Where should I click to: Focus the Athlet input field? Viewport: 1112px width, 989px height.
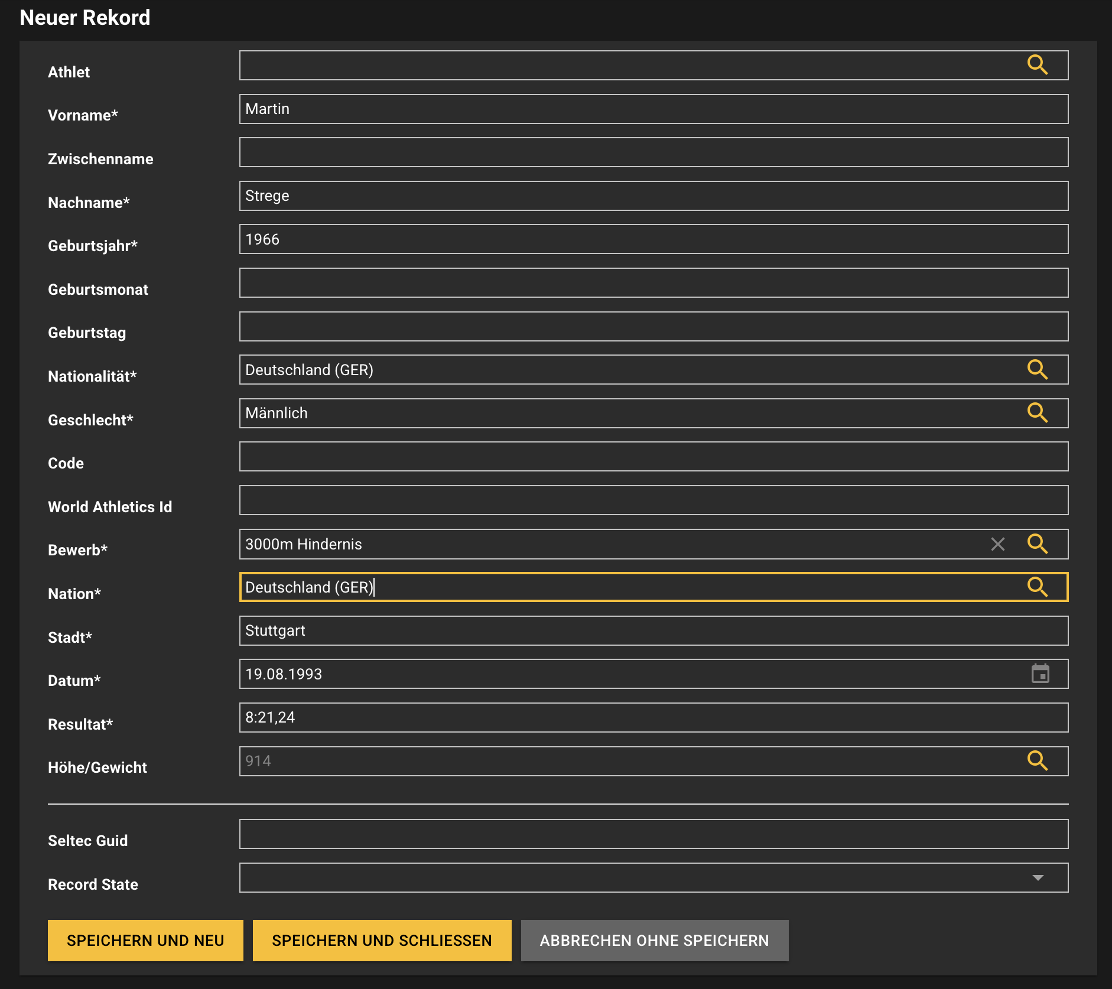point(653,65)
